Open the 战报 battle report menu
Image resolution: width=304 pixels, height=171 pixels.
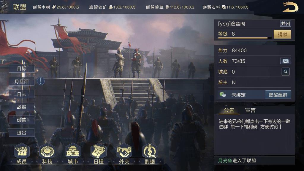[22, 107]
